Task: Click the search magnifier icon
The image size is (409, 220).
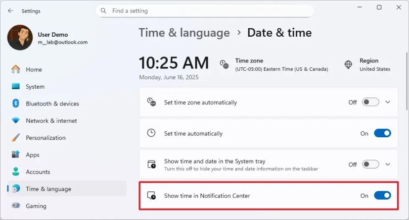Action: 103,10
